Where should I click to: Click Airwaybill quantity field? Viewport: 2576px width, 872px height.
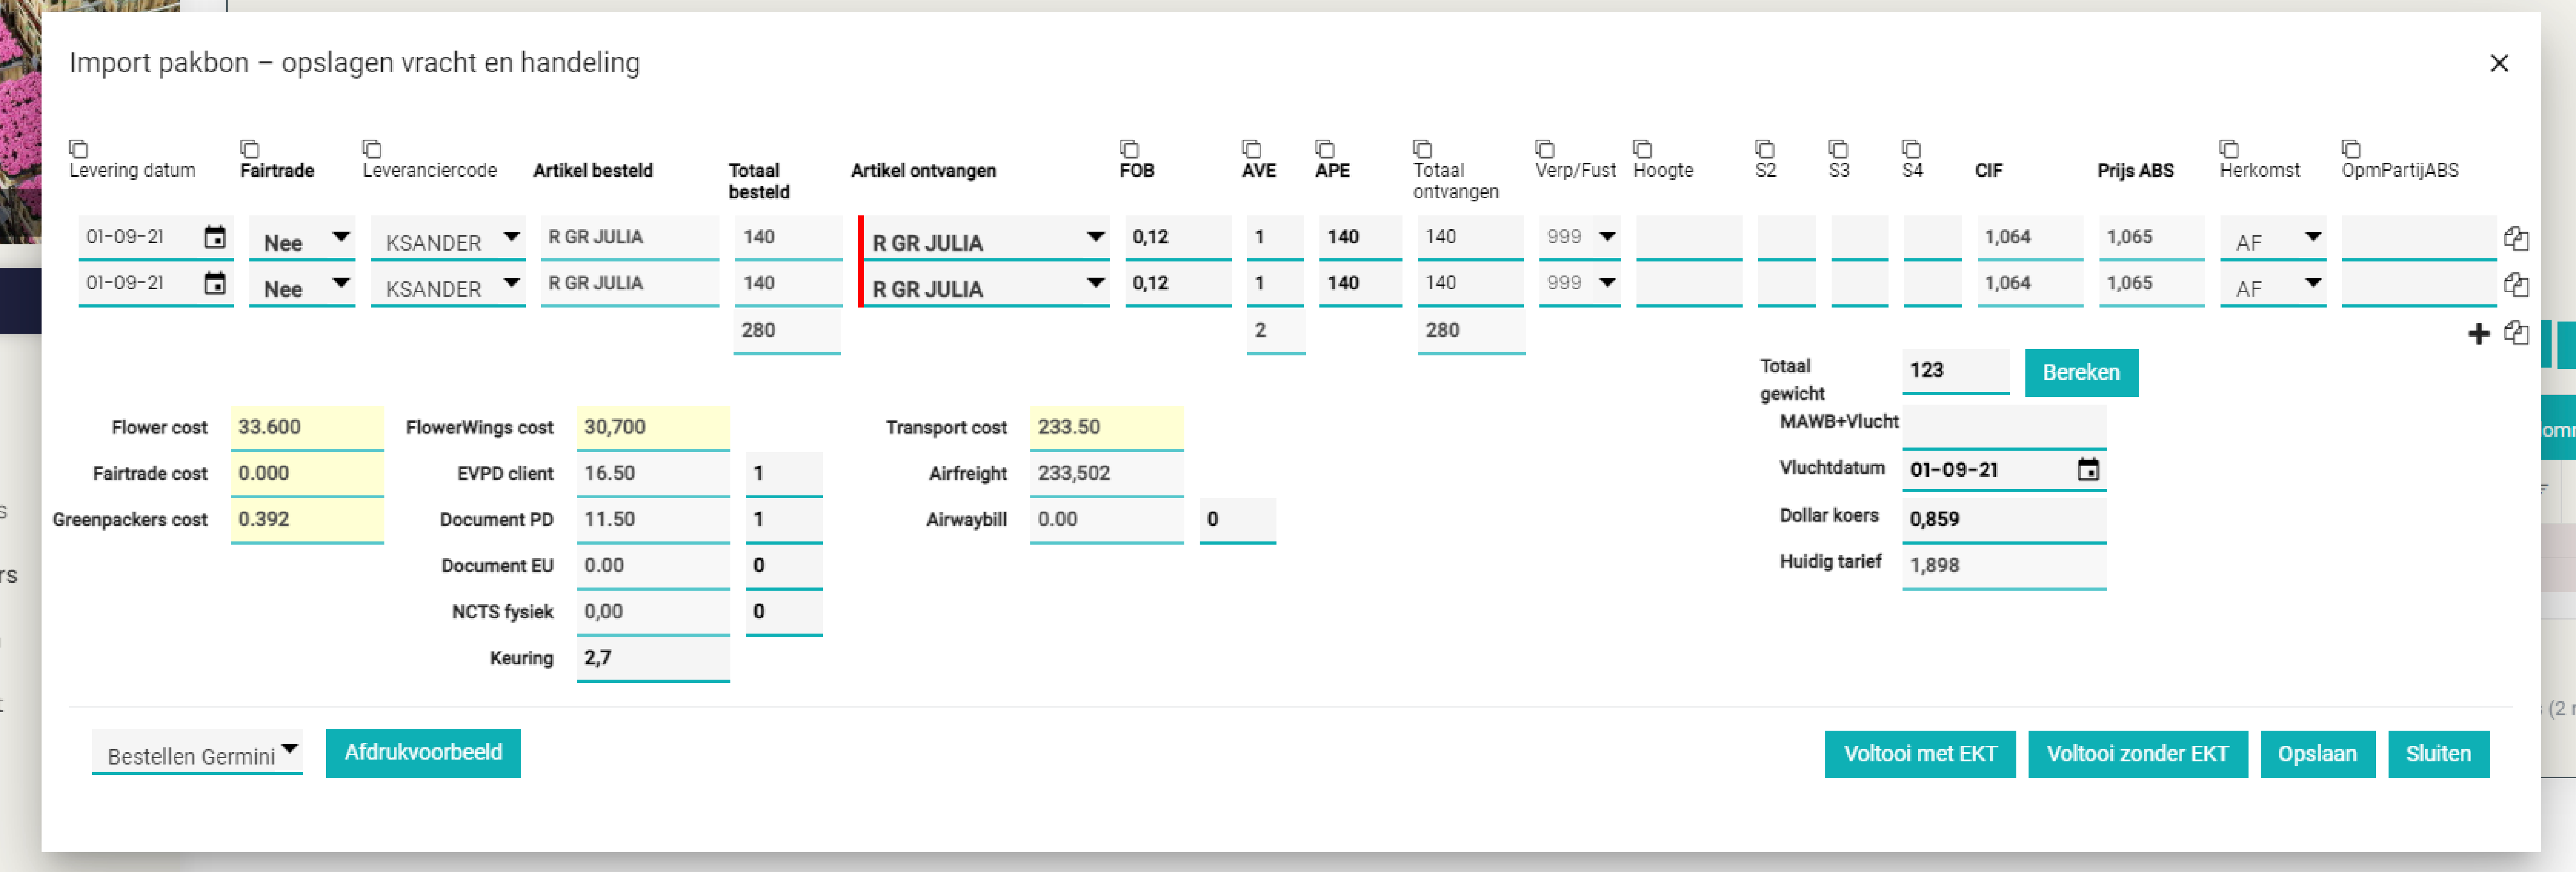point(1238,520)
